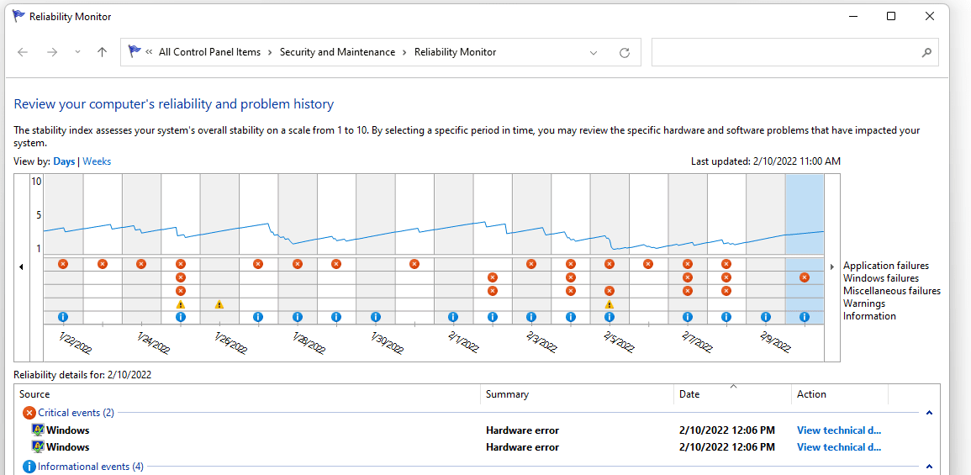Select the Information icon for 1/30/2022
This screenshot has height=475, width=971.
coord(375,316)
